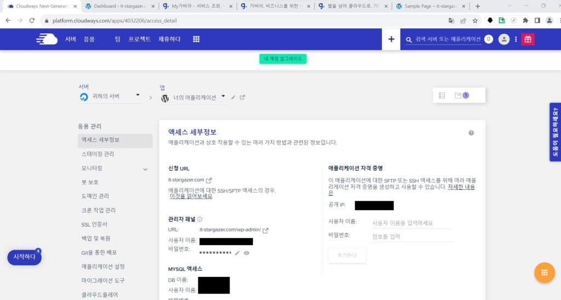Edit application name with pencil icon
This screenshot has height=300, width=561.
pos(233,97)
